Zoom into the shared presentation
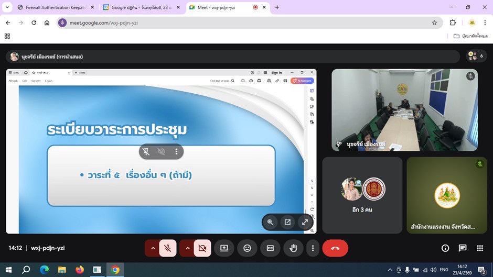Viewport: 493px width, 277px height. point(270,222)
